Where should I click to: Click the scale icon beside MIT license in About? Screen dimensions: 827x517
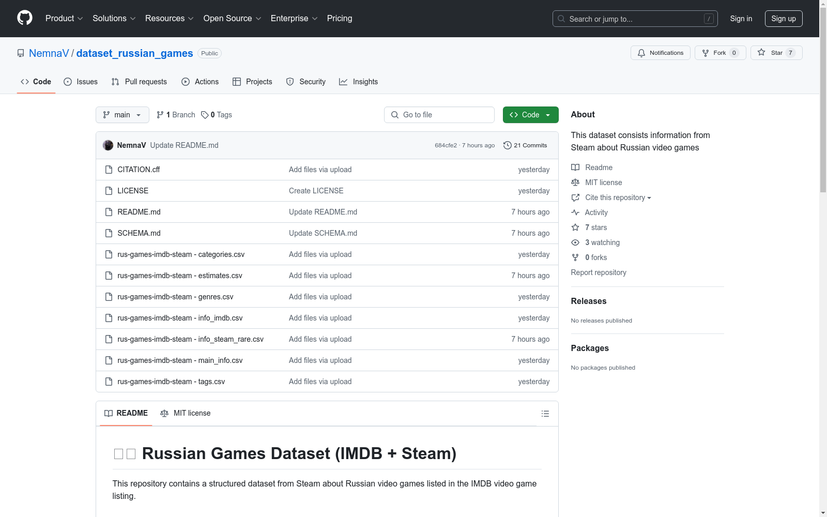point(575,183)
